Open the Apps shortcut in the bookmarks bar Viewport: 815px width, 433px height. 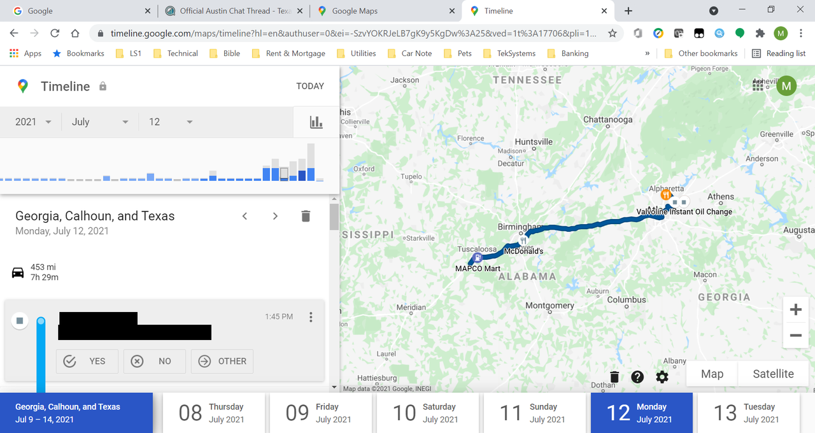[25, 53]
